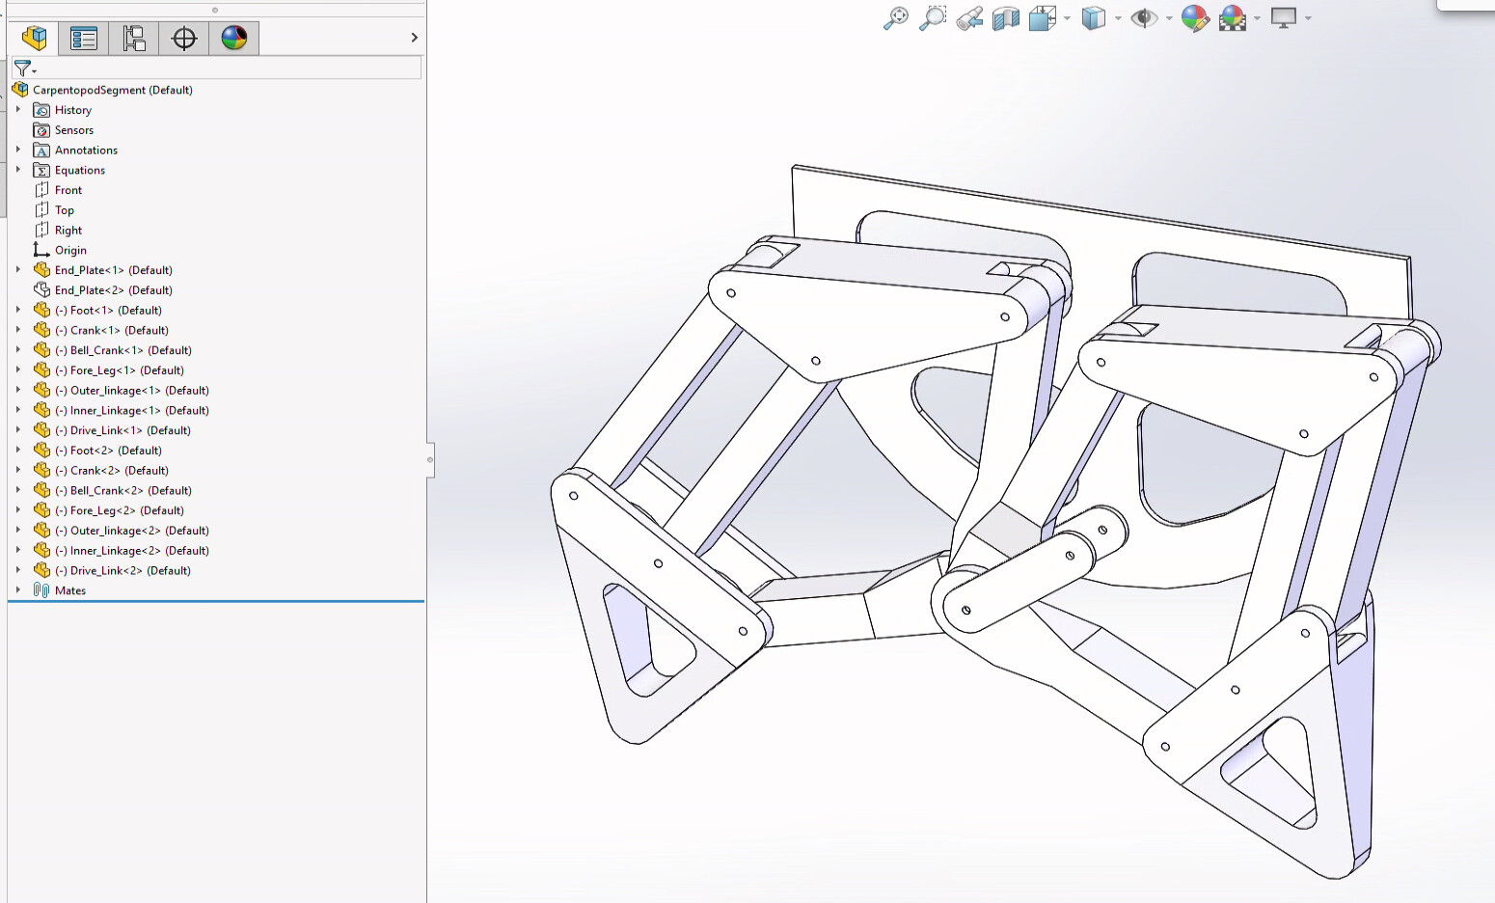Click the Edit Appearance icon

click(x=1194, y=18)
